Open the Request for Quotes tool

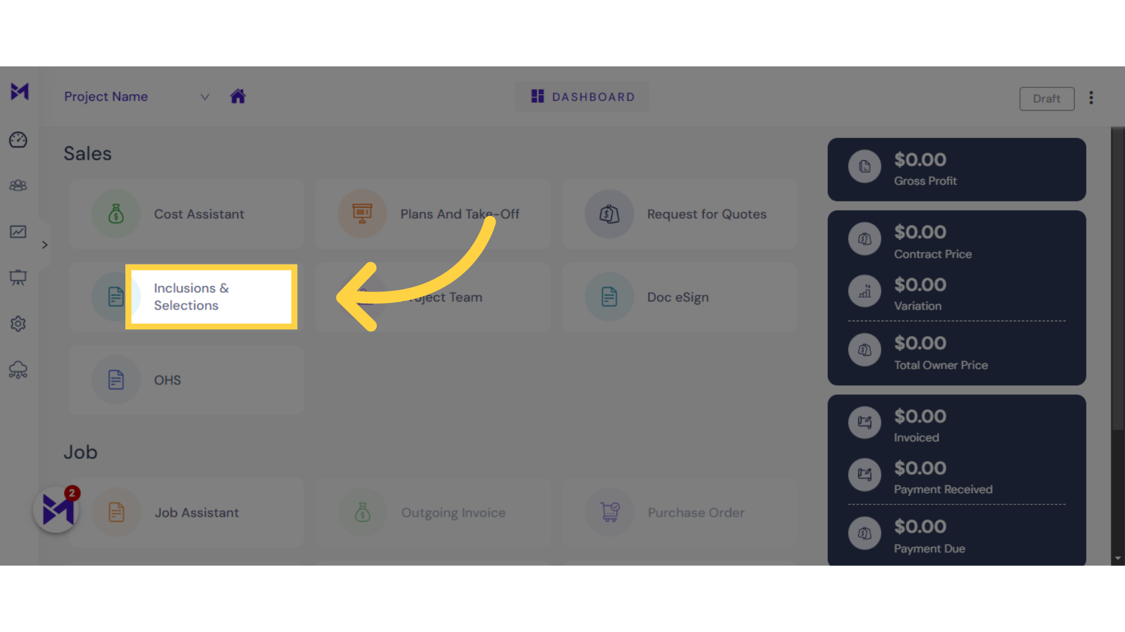679,214
